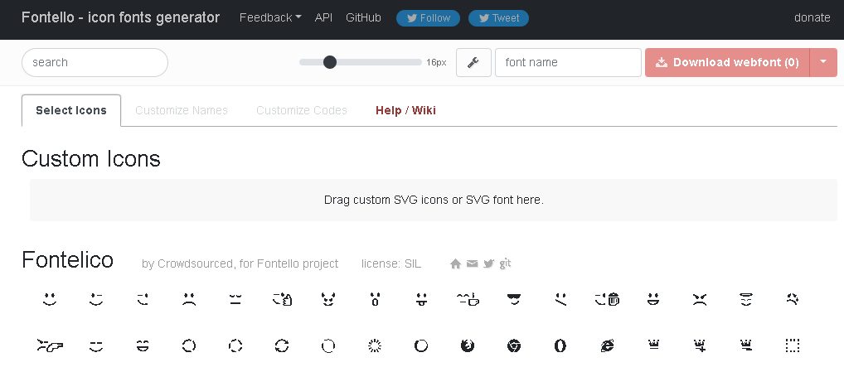The width and height of the screenshot is (844, 372).
Task: Select the displeased slanted-mouth face icon
Action: pos(560,299)
